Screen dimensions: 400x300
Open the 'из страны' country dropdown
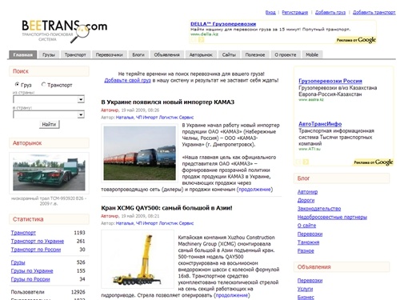(x=49, y=99)
